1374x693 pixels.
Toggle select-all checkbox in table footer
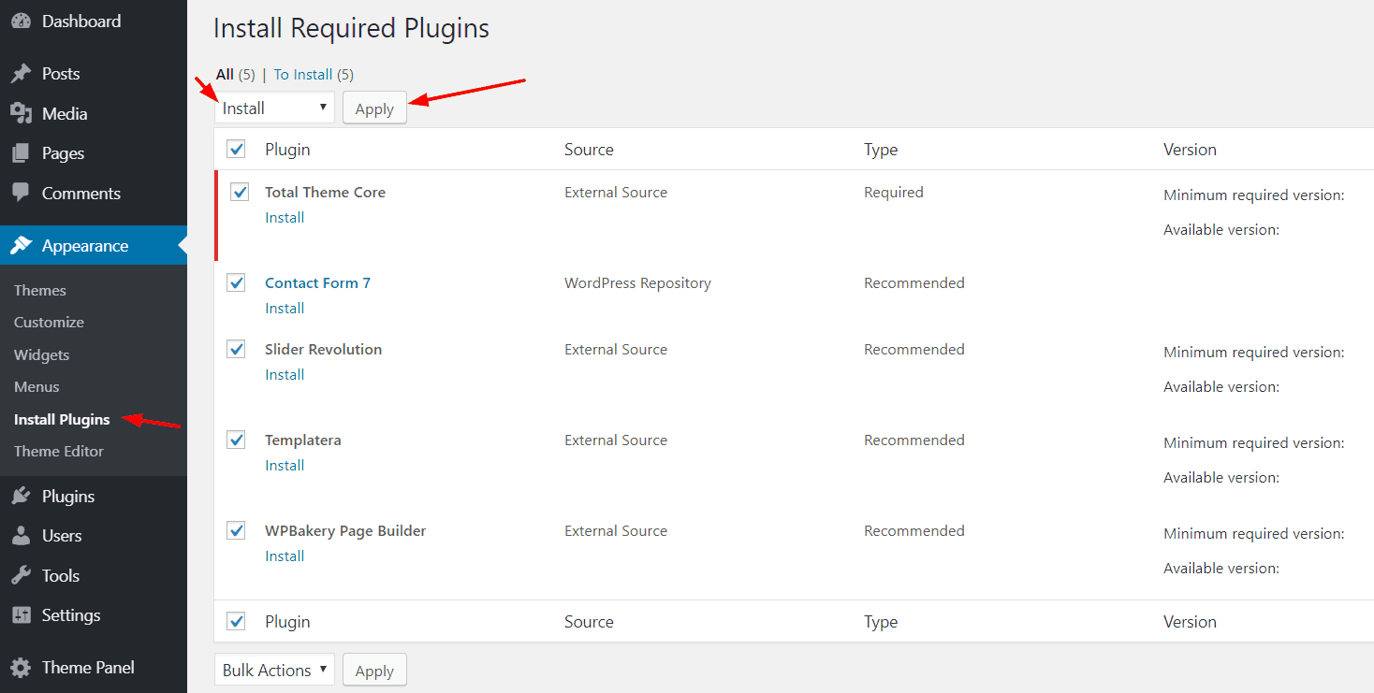[236, 621]
